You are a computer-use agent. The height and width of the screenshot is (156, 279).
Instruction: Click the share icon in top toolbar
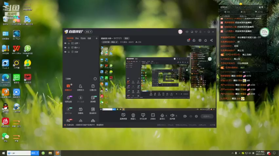click(x=211, y=40)
